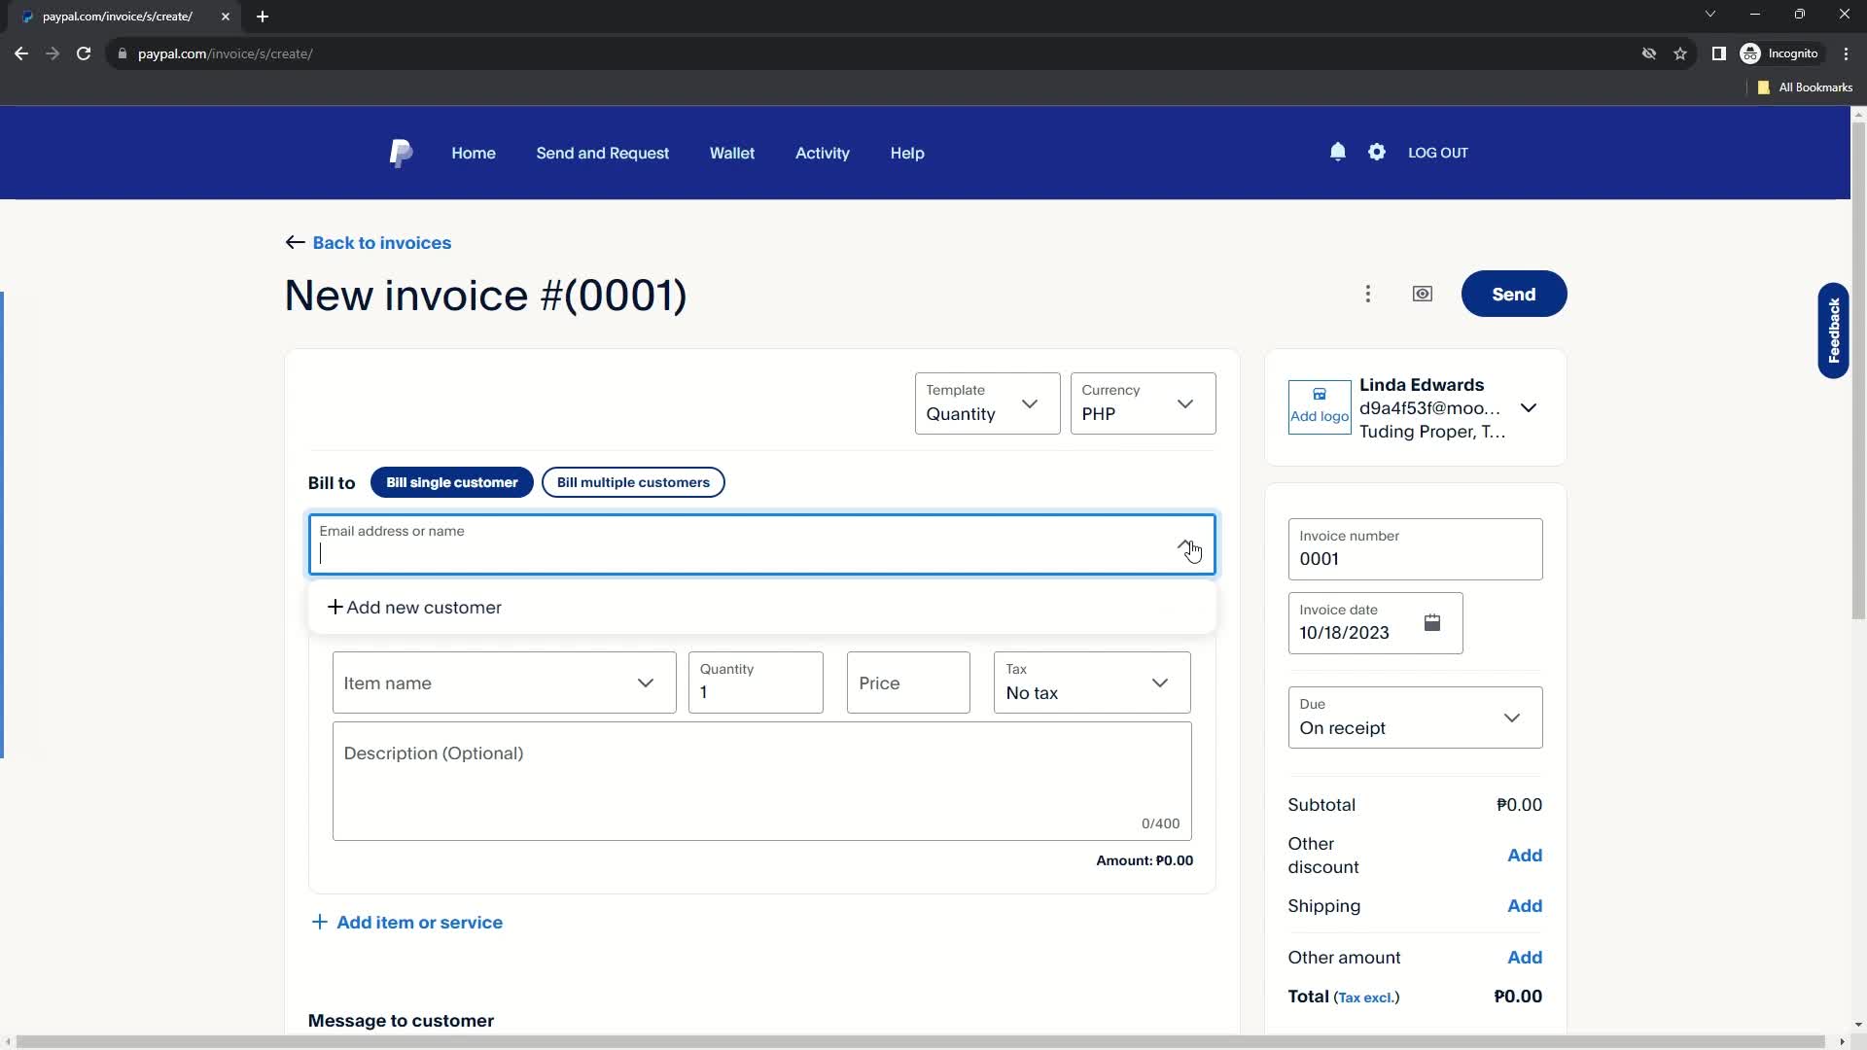
Task: Reload the PayPal page
Action: click(x=84, y=53)
